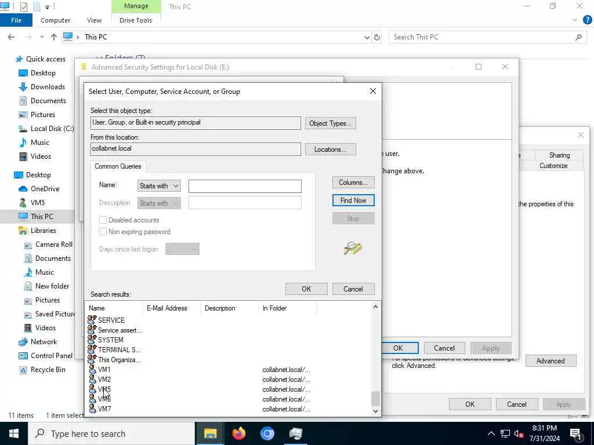Select SERVICE group in search results

point(111,320)
